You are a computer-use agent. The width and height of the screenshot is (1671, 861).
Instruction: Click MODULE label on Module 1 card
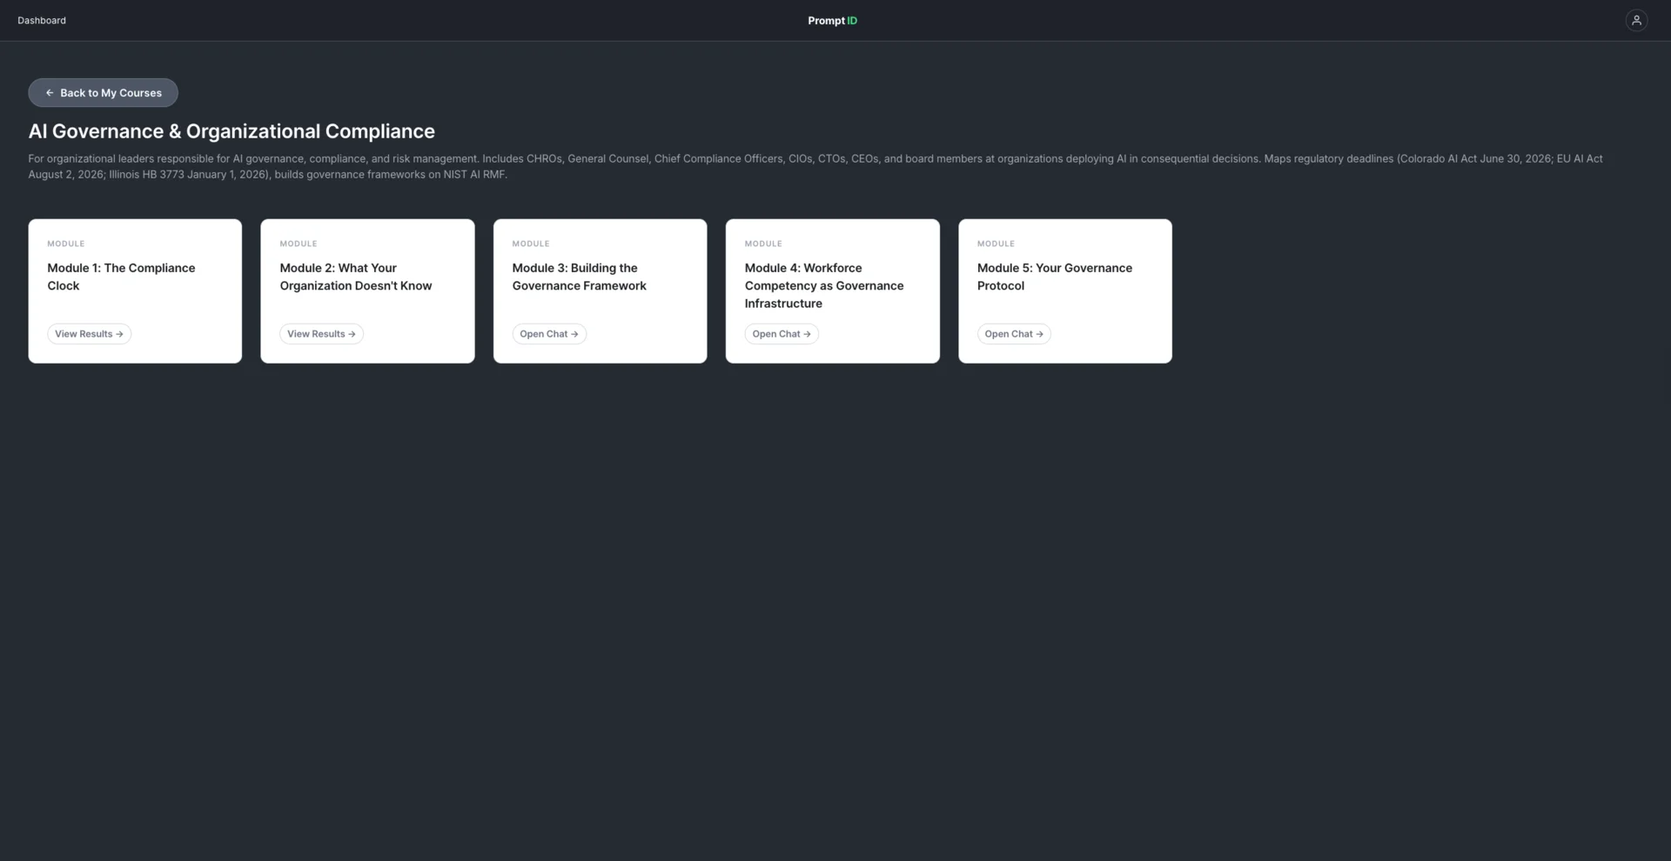[66, 244]
